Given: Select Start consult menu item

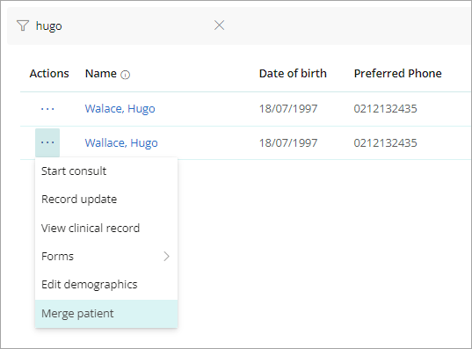Looking at the screenshot, I should pos(106,171).
